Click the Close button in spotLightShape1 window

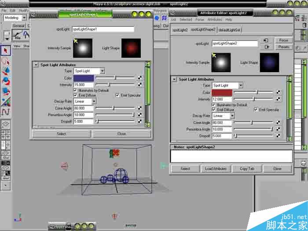(121, 134)
